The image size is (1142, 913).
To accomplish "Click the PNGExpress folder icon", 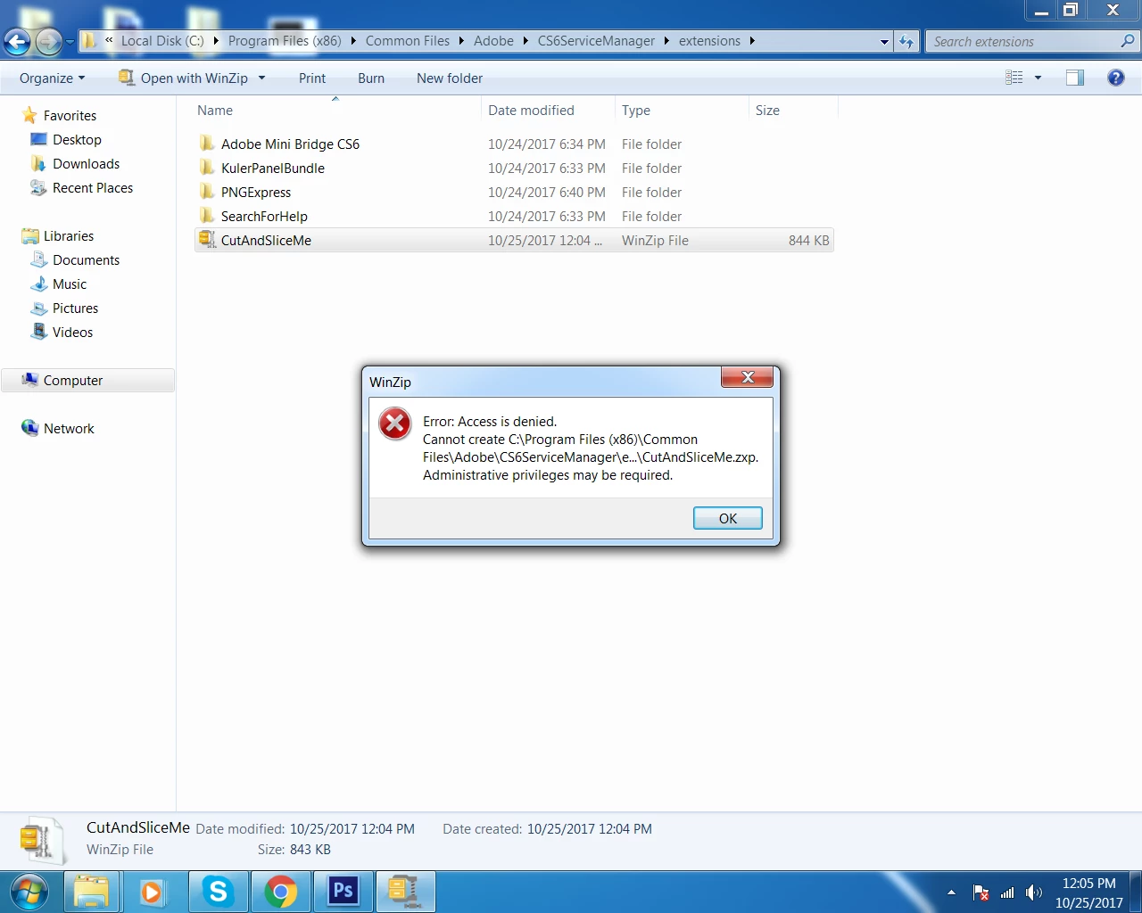I will [x=207, y=191].
